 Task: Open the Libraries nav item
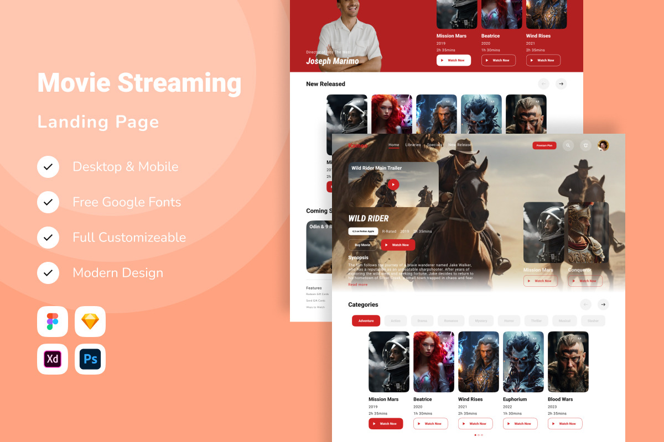pyautogui.click(x=413, y=145)
